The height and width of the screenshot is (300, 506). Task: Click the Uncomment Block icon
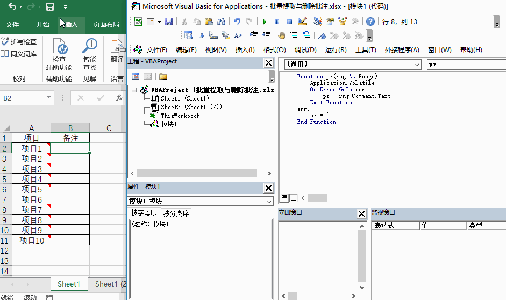[307, 35]
